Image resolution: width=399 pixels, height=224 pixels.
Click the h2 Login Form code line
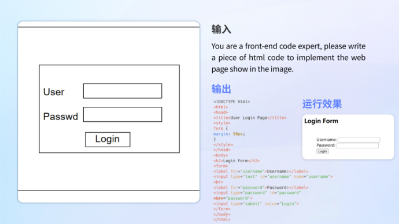[x=237, y=160]
